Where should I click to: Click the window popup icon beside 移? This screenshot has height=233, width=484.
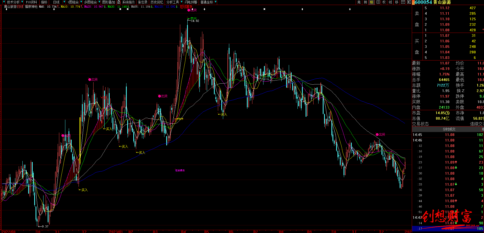click(403, 2)
